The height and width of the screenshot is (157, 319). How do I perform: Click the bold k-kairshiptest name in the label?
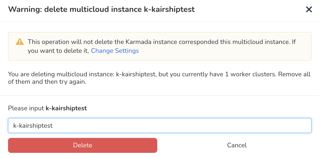66,108
